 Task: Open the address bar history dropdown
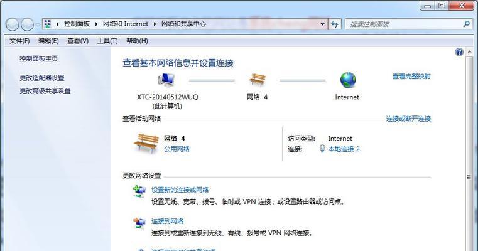(x=322, y=24)
